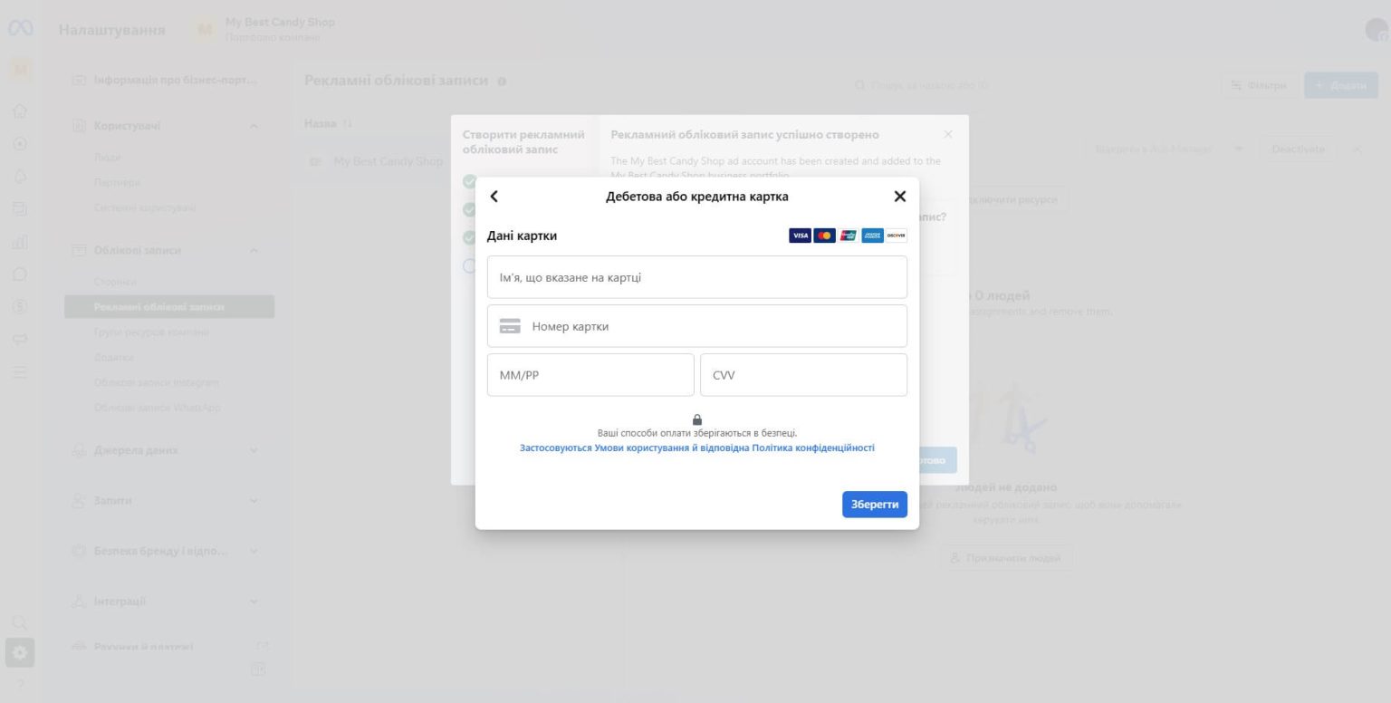Collapse the Користувачі section
1391x703 pixels.
pyautogui.click(x=254, y=125)
